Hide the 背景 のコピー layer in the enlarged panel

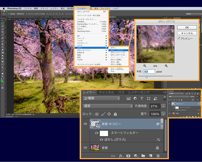[x=85, y=124]
